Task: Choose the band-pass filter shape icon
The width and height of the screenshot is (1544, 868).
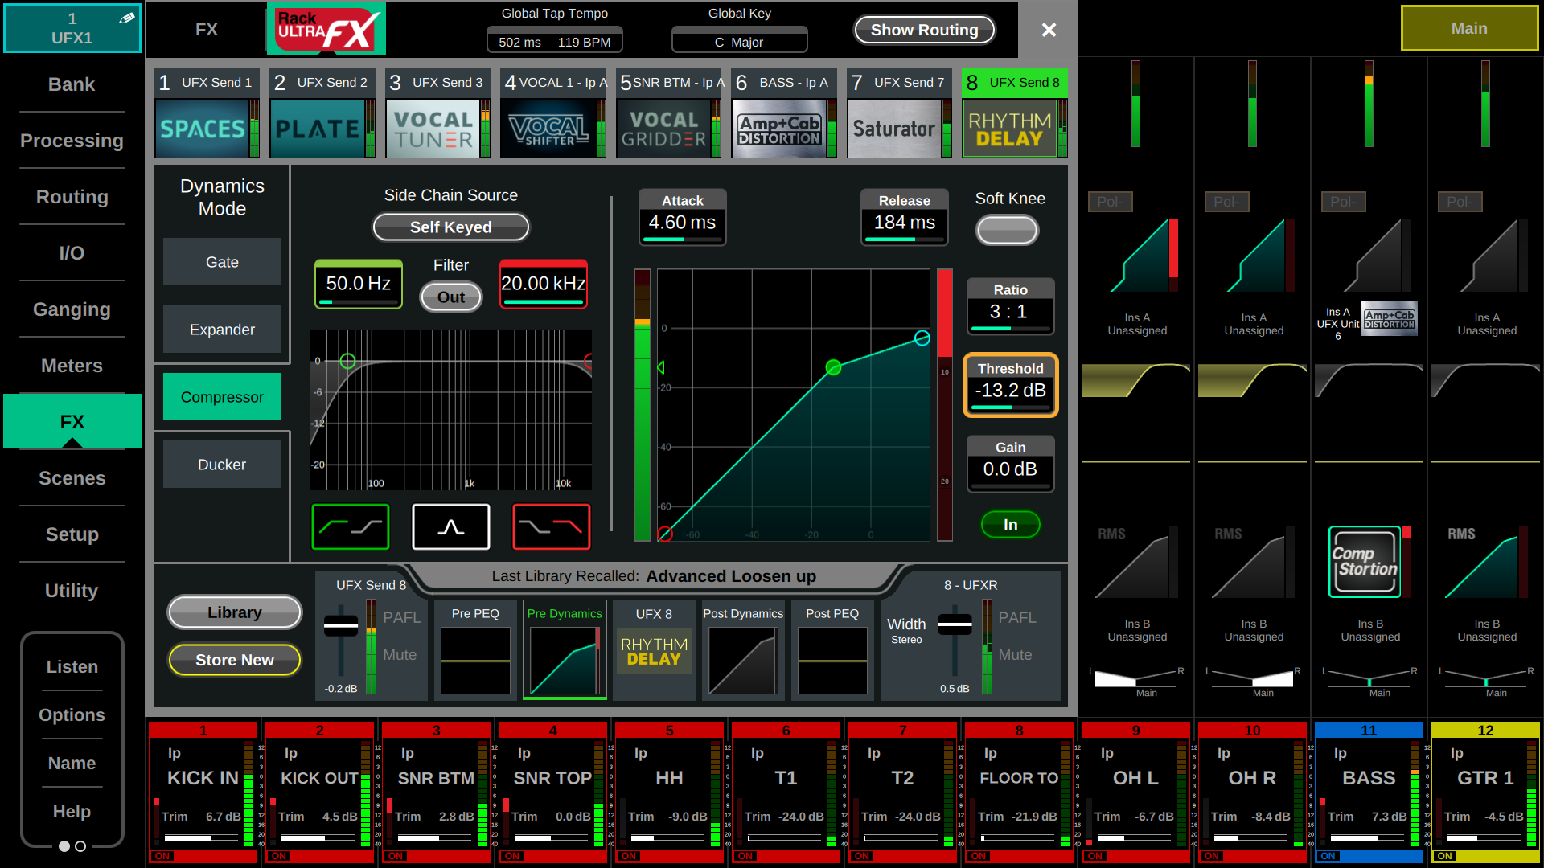Action: (x=451, y=527)
